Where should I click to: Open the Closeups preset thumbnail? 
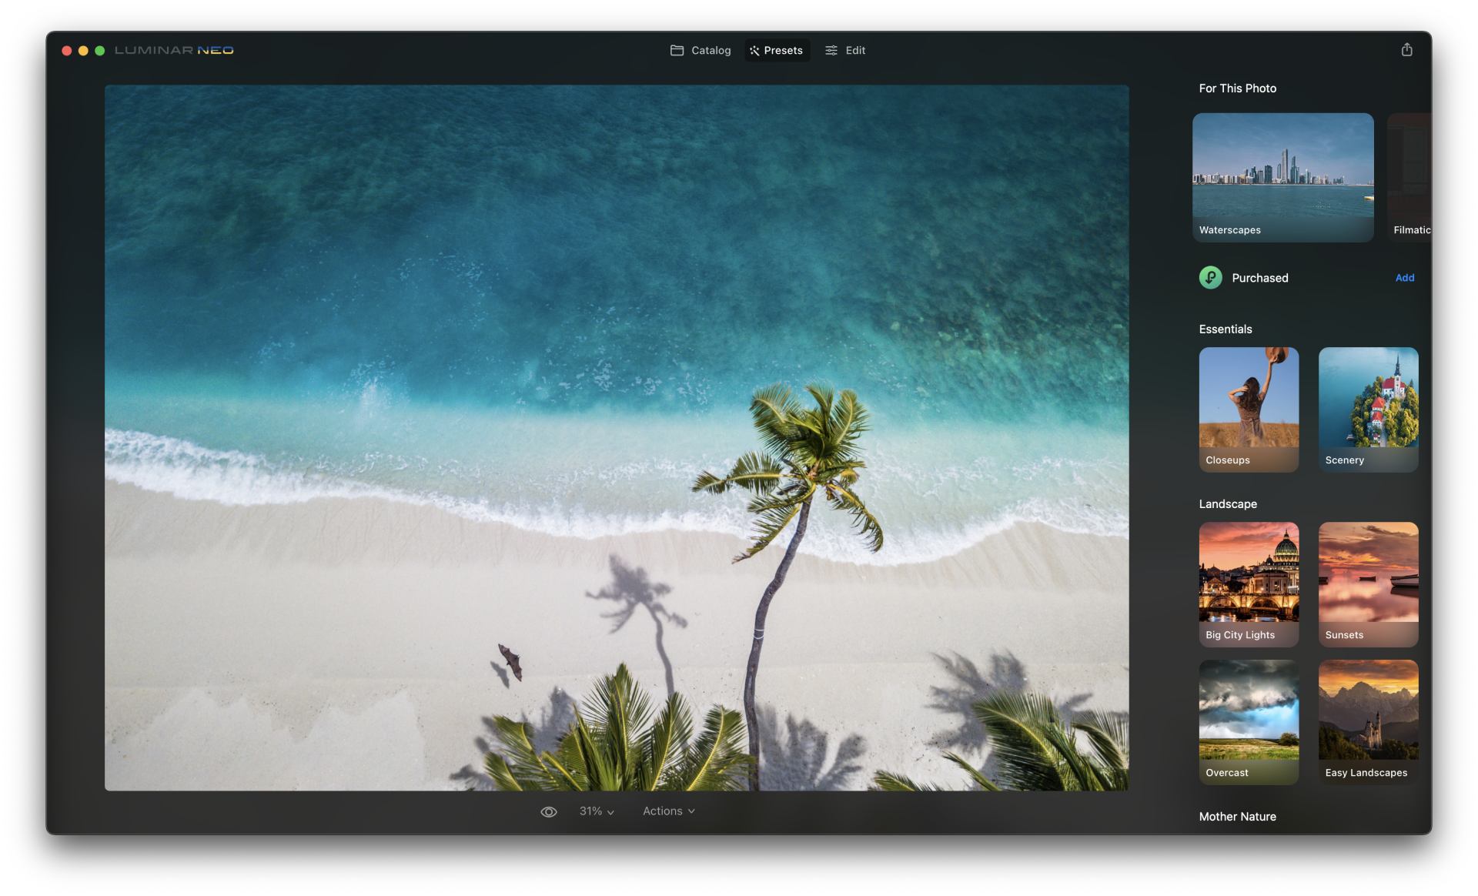pyautogui.click(x=1249, y=409)
